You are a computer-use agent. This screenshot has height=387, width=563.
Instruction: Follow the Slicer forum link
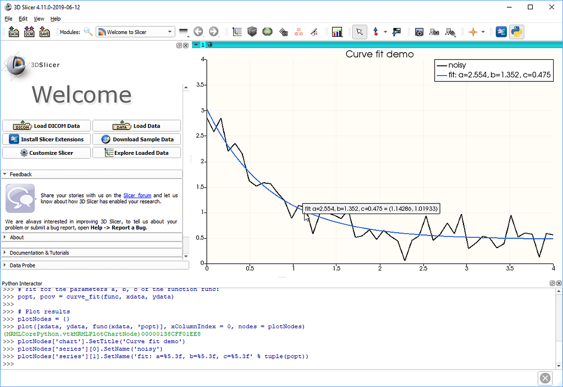click(x=136, y=195)
